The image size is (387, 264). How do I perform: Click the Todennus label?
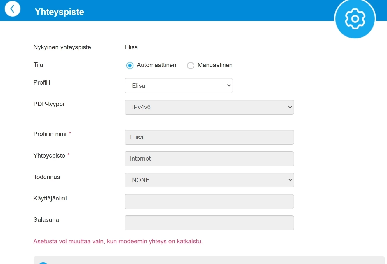tap(47, 177)
